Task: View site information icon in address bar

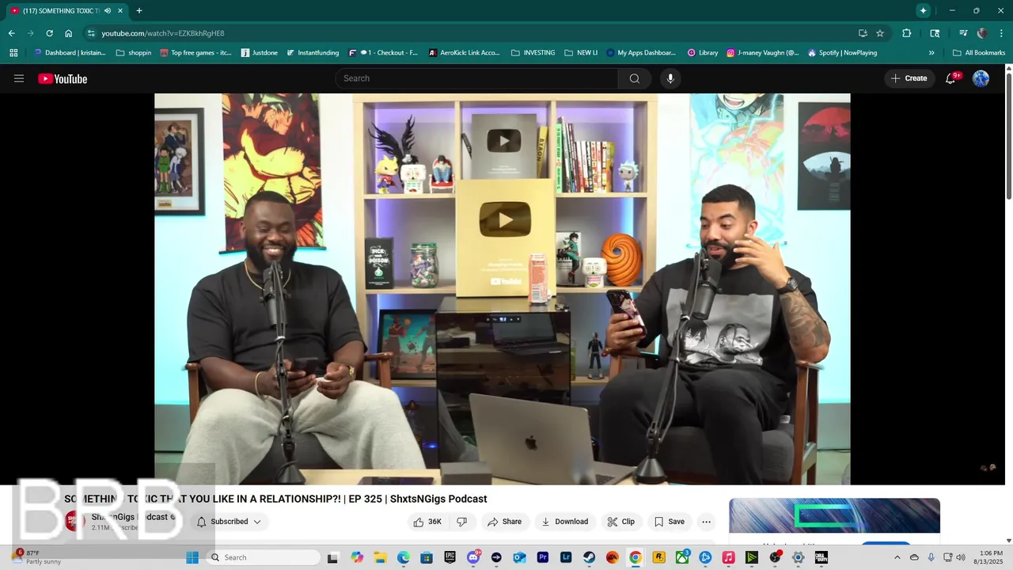Action: [x=91, y=33]
